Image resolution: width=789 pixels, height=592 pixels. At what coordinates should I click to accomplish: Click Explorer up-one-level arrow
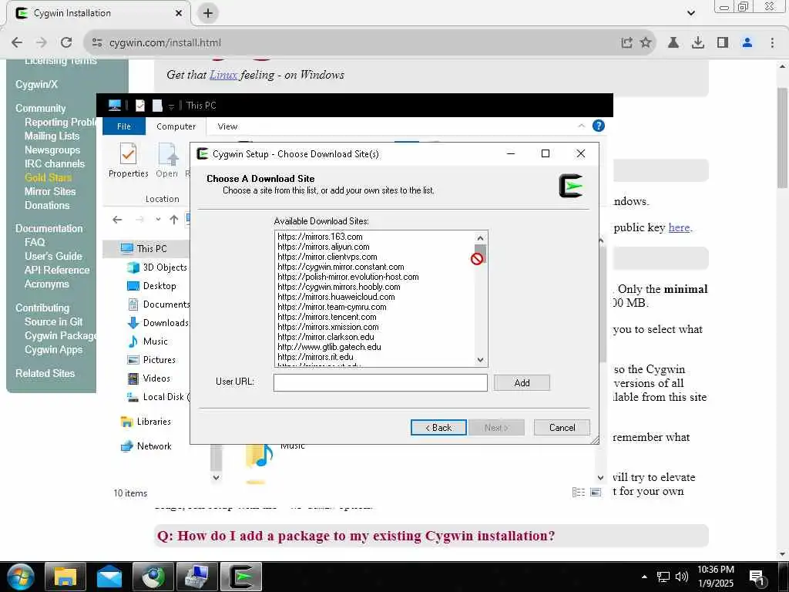pyautogui.click(x=173, y=220)
